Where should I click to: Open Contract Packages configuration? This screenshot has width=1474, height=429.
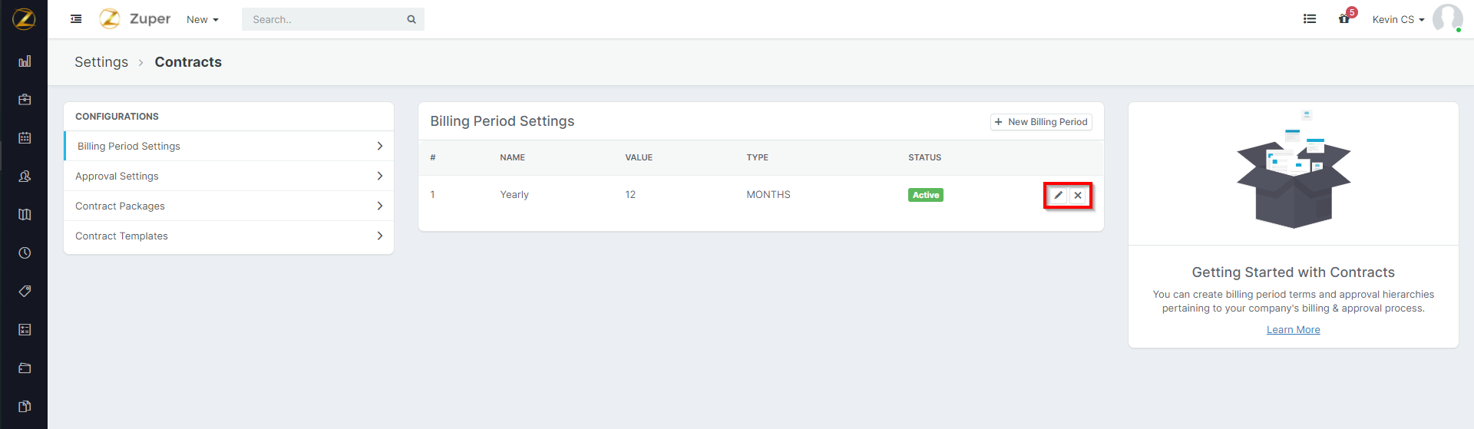click(x=120, y=206)
